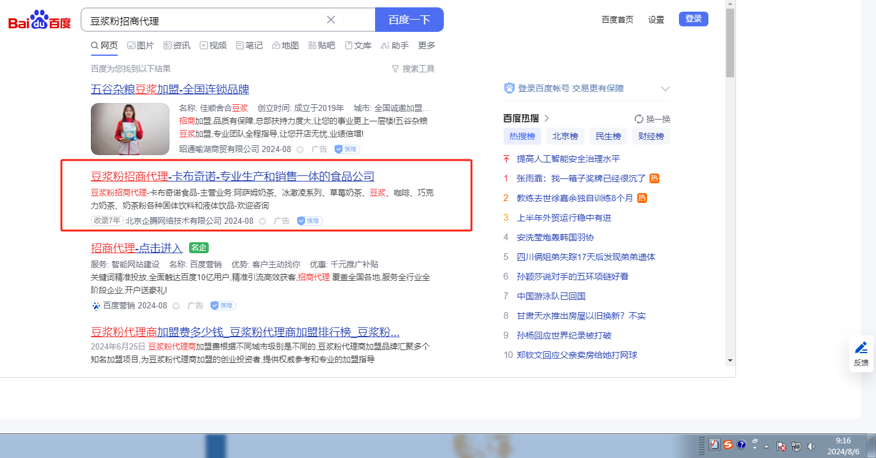The image size is (876, 458).
Task: Open result 豆浆粉招商代理-卡布奇诺 title link
Action: coord(233,177)
